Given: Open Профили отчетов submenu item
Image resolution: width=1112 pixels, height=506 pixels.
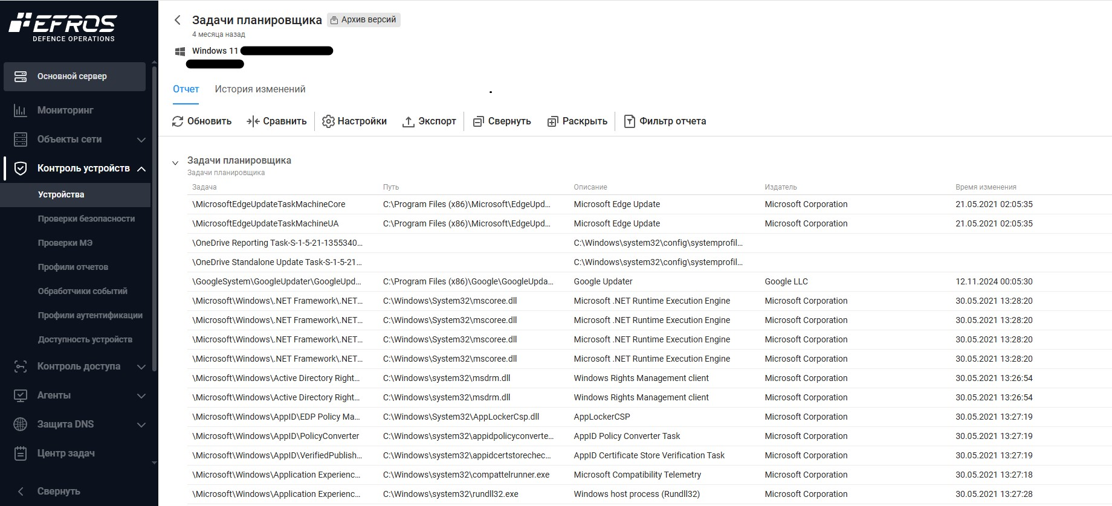Looking at the screenshot, I should [73, 267].
